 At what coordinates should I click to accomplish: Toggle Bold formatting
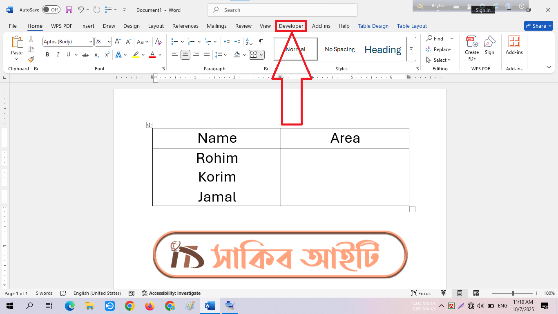(x=47, y=54)
